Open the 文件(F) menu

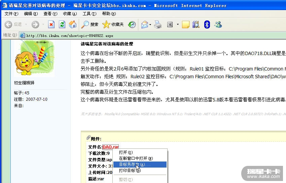11,14
